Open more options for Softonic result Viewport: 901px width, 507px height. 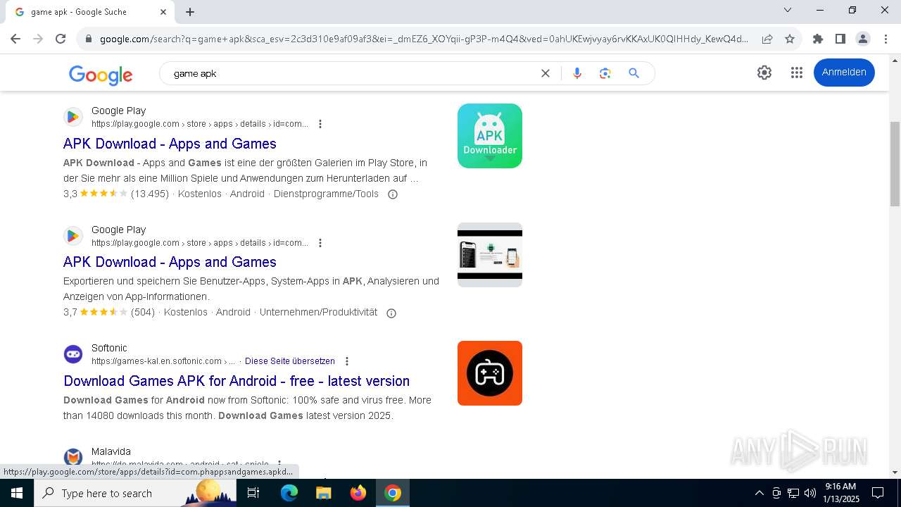point(346,361)
